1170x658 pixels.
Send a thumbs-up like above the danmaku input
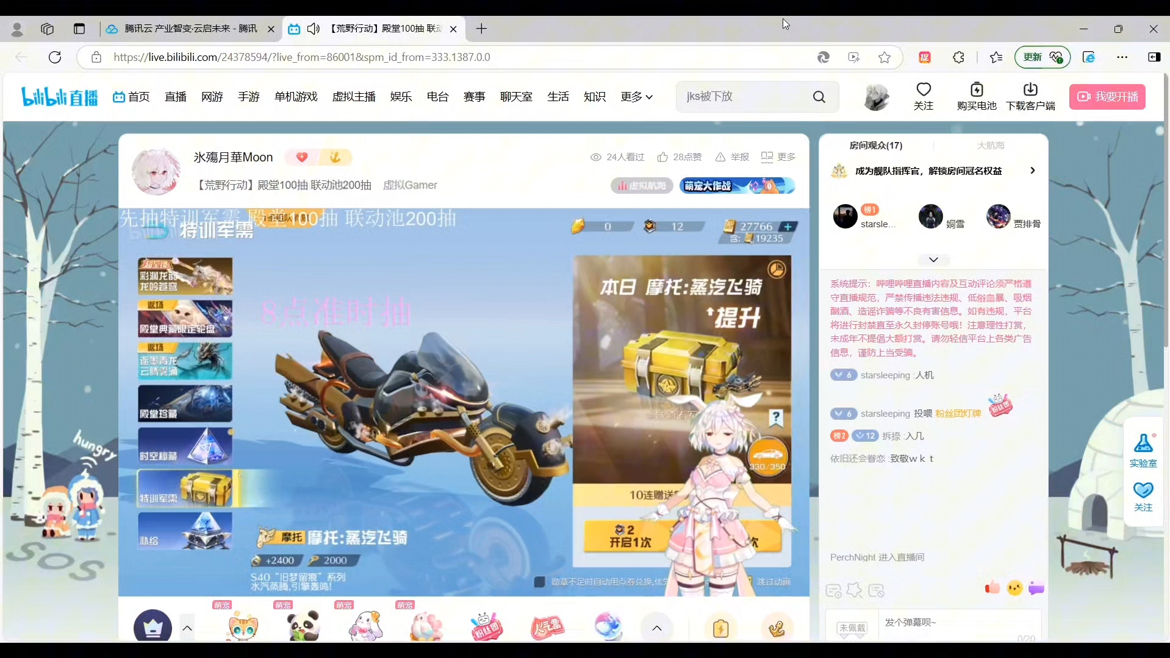(x=991, y=589)
